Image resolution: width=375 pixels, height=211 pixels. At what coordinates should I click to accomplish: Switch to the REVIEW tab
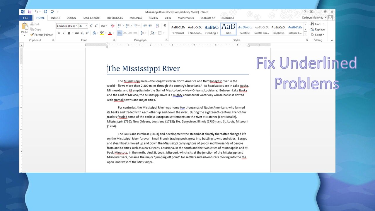[153, 18]
